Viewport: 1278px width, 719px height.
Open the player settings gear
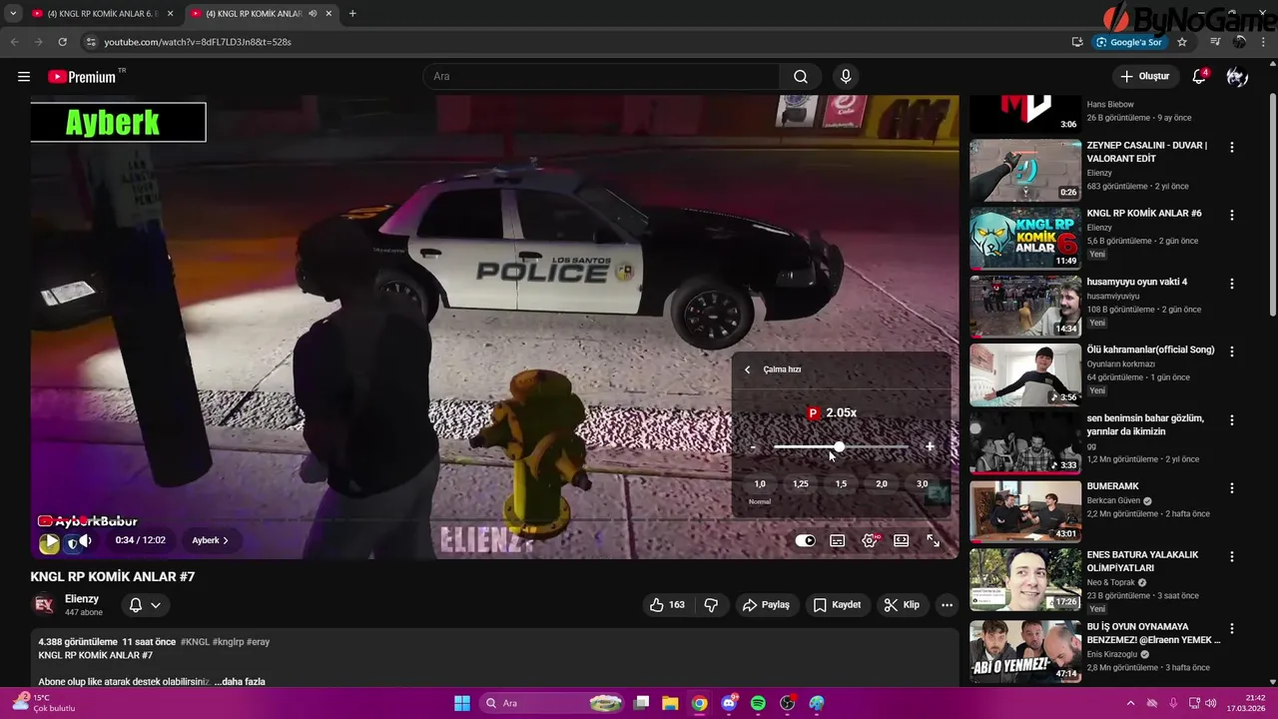[870, 541]
